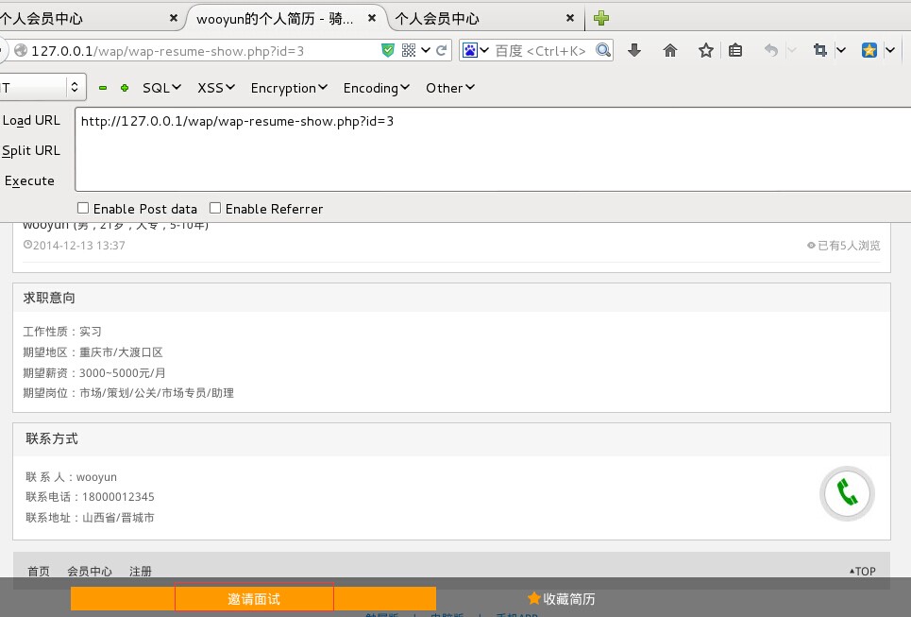The height and width of the screenshot is (617, 911).
Task: Open a new tab with green plus
Action: coord(601,18)
